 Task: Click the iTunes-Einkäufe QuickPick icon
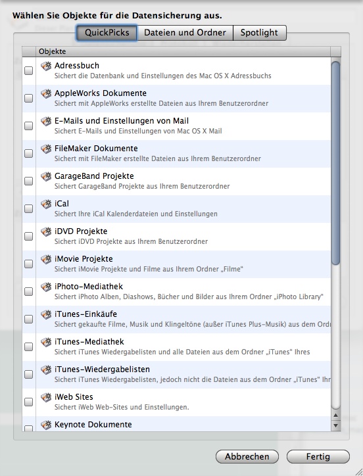(46, 314)
